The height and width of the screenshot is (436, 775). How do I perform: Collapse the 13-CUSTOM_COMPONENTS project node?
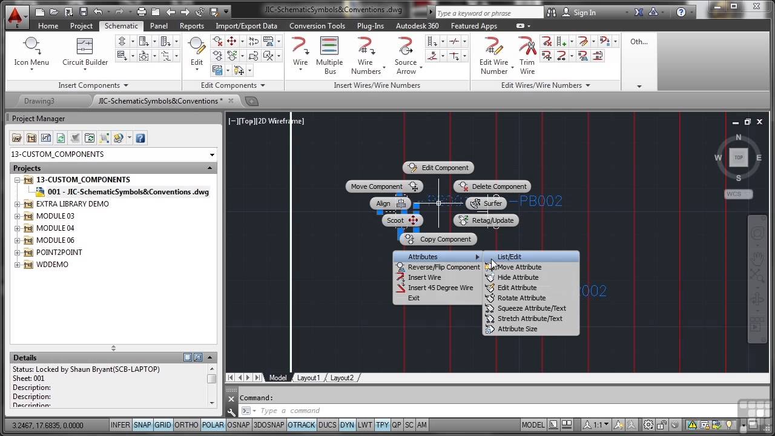coord(18,180)
